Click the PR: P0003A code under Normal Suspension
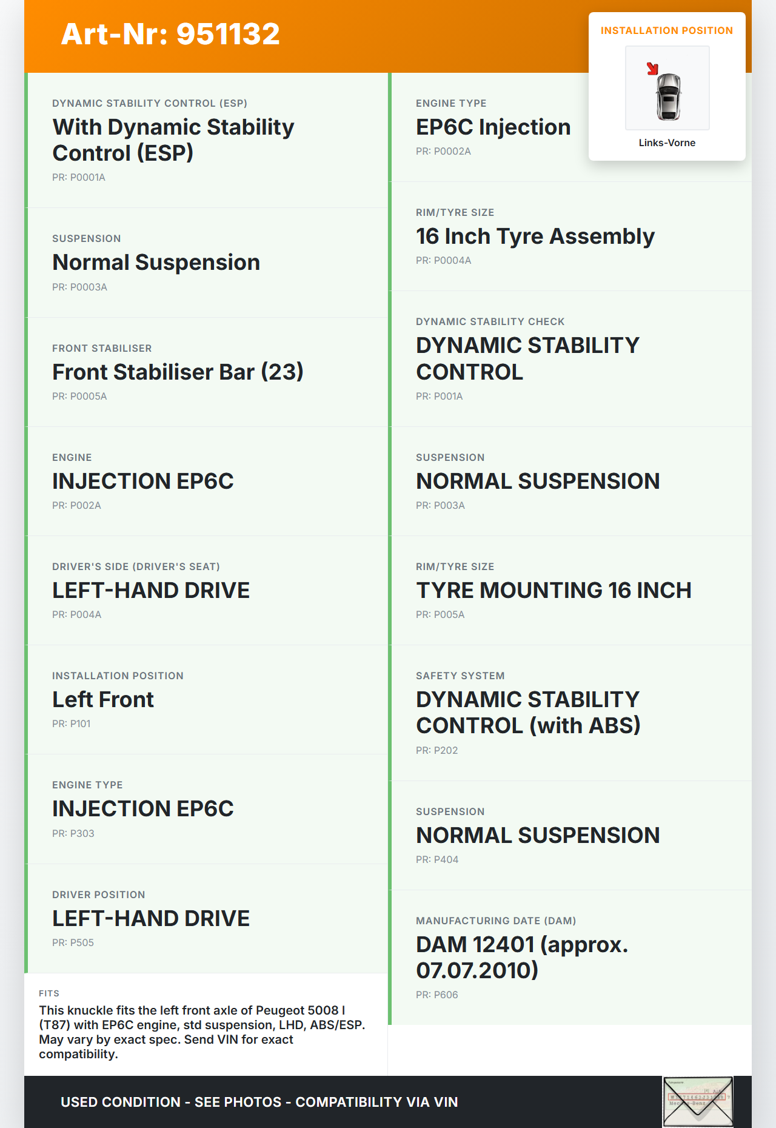 coord(79,287)
